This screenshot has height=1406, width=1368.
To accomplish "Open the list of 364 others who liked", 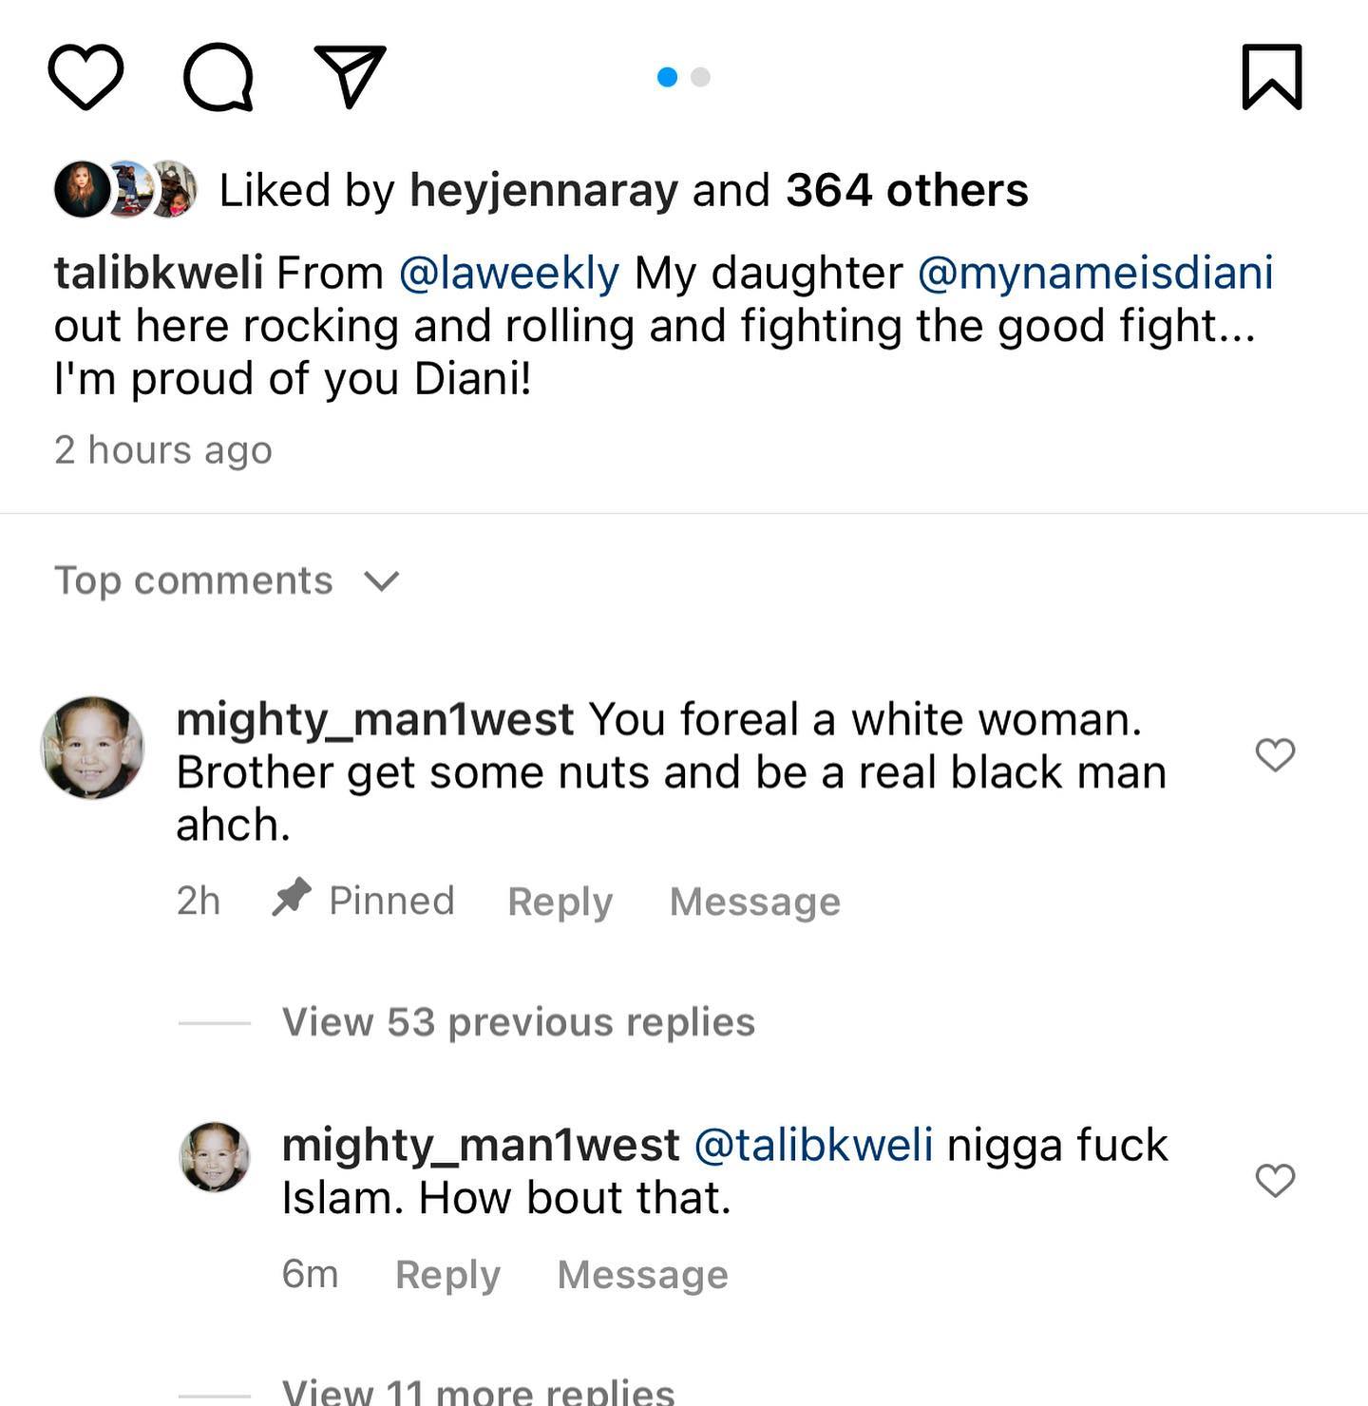I will (906, 190).
